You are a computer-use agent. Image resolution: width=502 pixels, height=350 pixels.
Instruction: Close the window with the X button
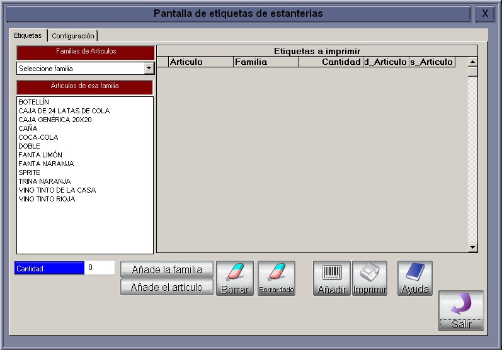pos(484,13)
